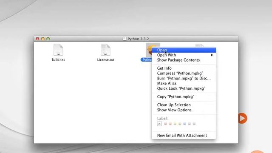272x153 pixels.
Task: Zoom window with the green button
Action: click(x=48, y=39)
